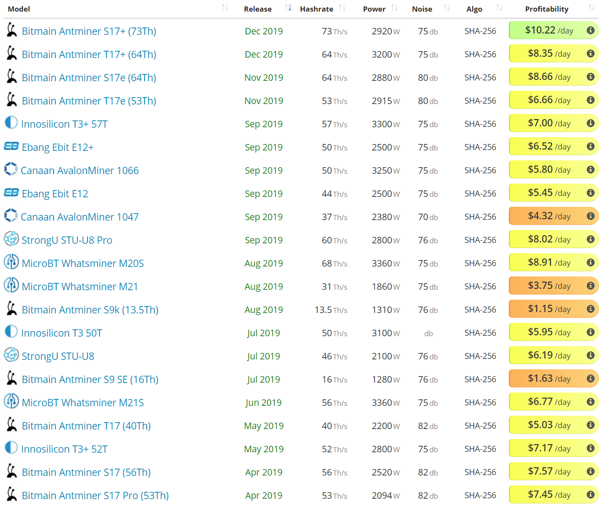Sort table by Power column arrows
599x506 pixels.
(395, 8)
